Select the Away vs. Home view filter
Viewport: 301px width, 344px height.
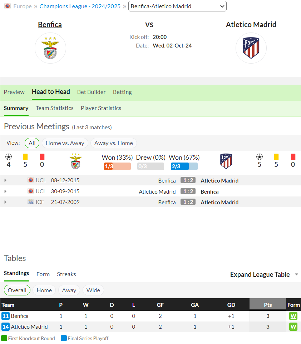pyautogui.click(x=114, y=143)
